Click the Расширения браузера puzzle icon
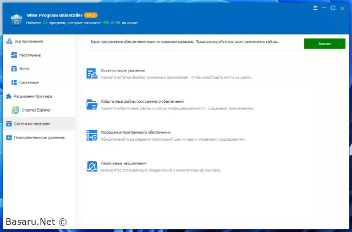This screenshot has width=352, height=232. (9, 96)
